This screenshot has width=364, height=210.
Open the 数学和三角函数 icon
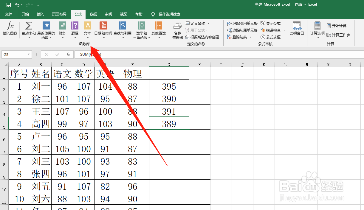[142, 26]
